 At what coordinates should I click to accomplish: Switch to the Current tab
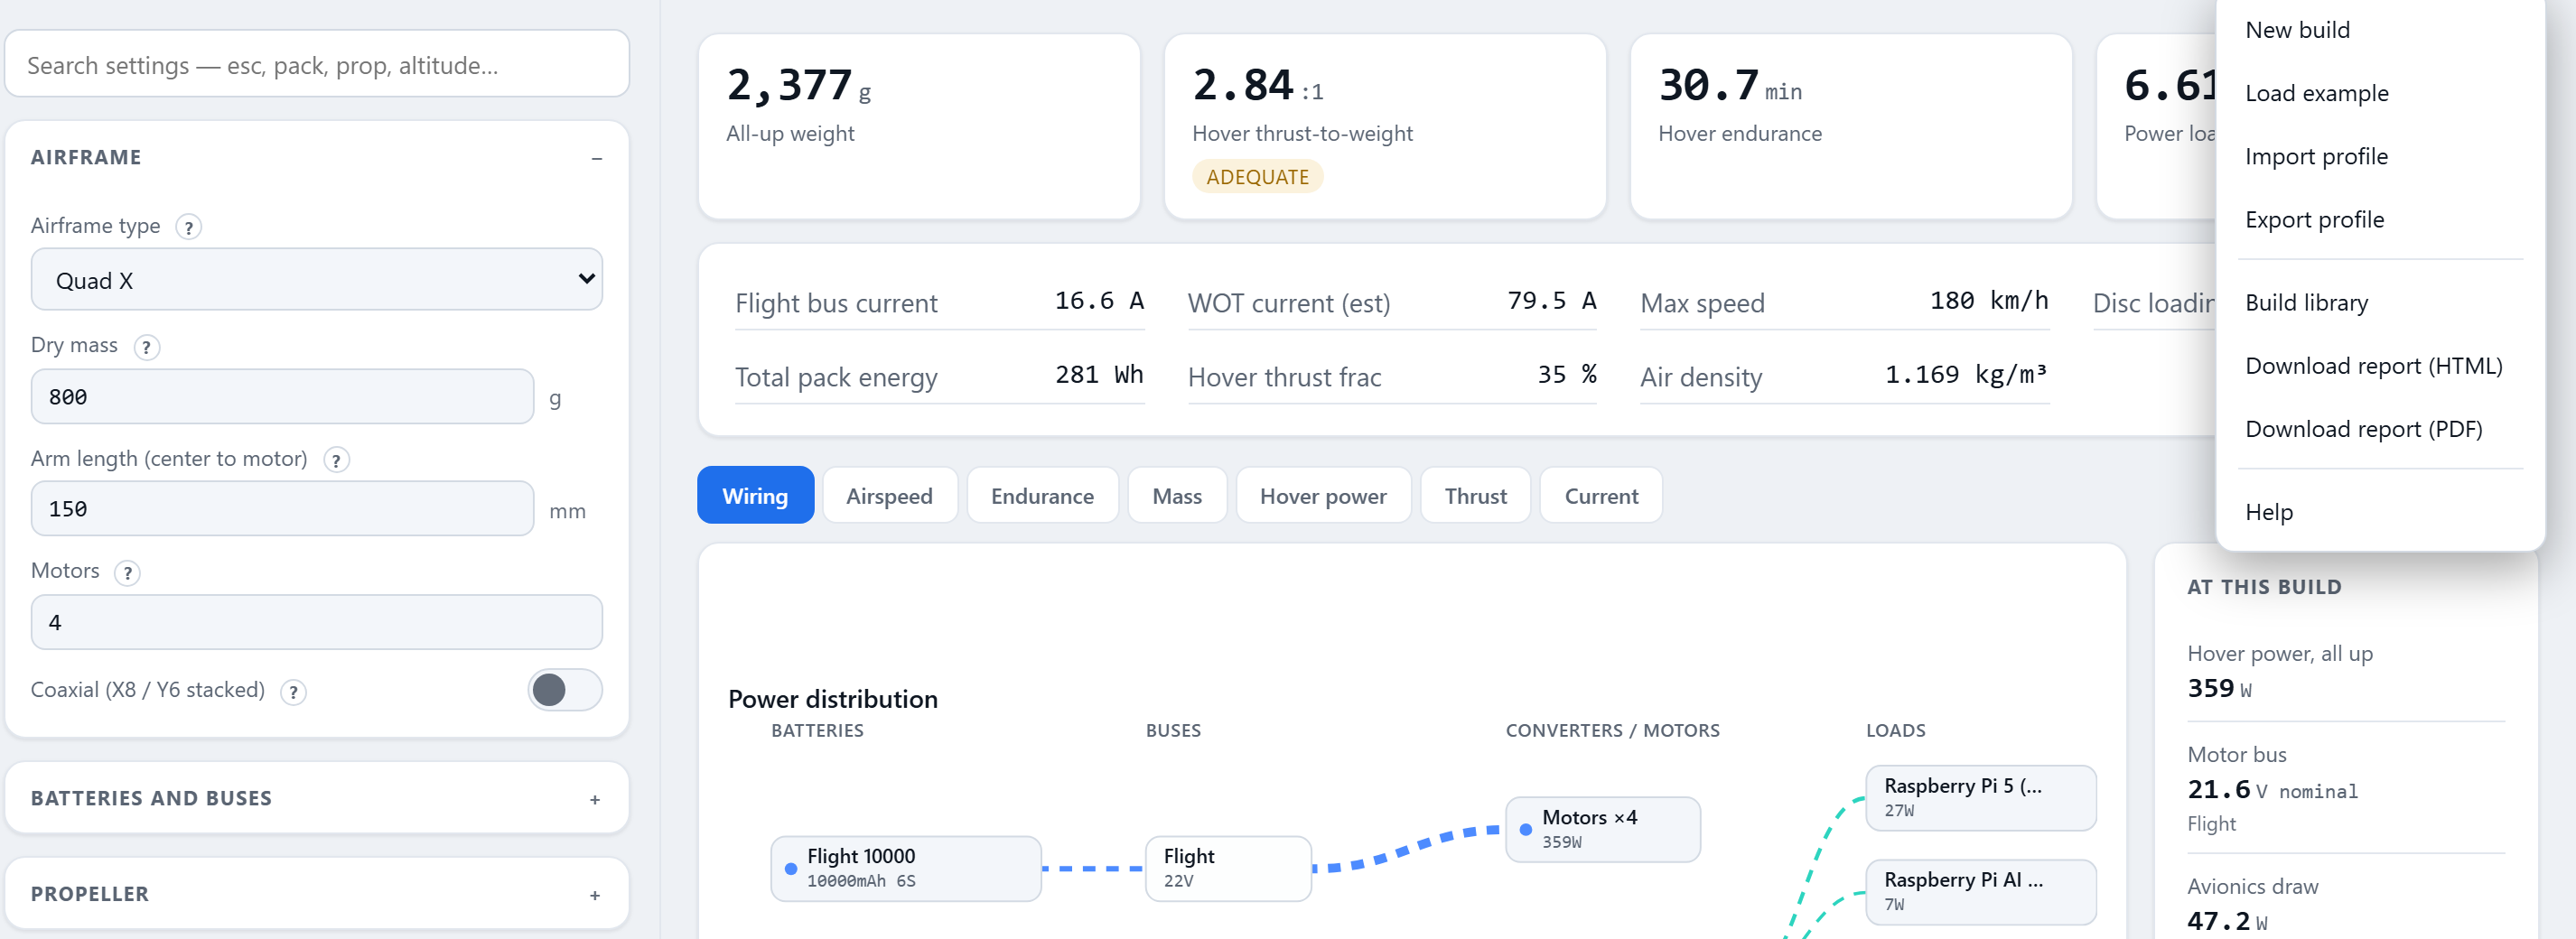1601,495
